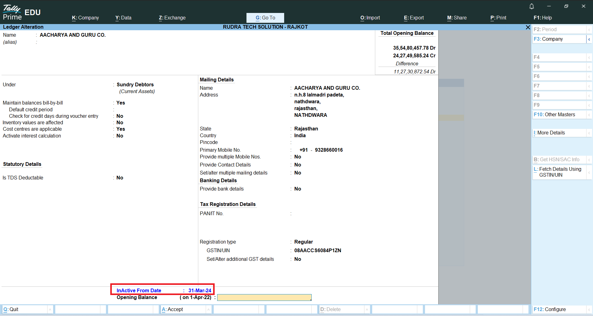The height and width of the screenshot is (316, 593).
Task: Select Fetch Details Using GSTIN/UIN
Action: coord(559,172)
